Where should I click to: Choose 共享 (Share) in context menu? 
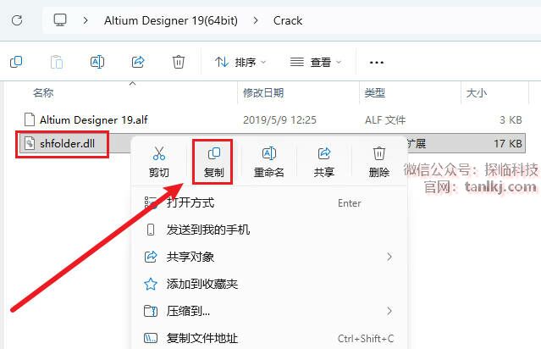tap(324, 162)
